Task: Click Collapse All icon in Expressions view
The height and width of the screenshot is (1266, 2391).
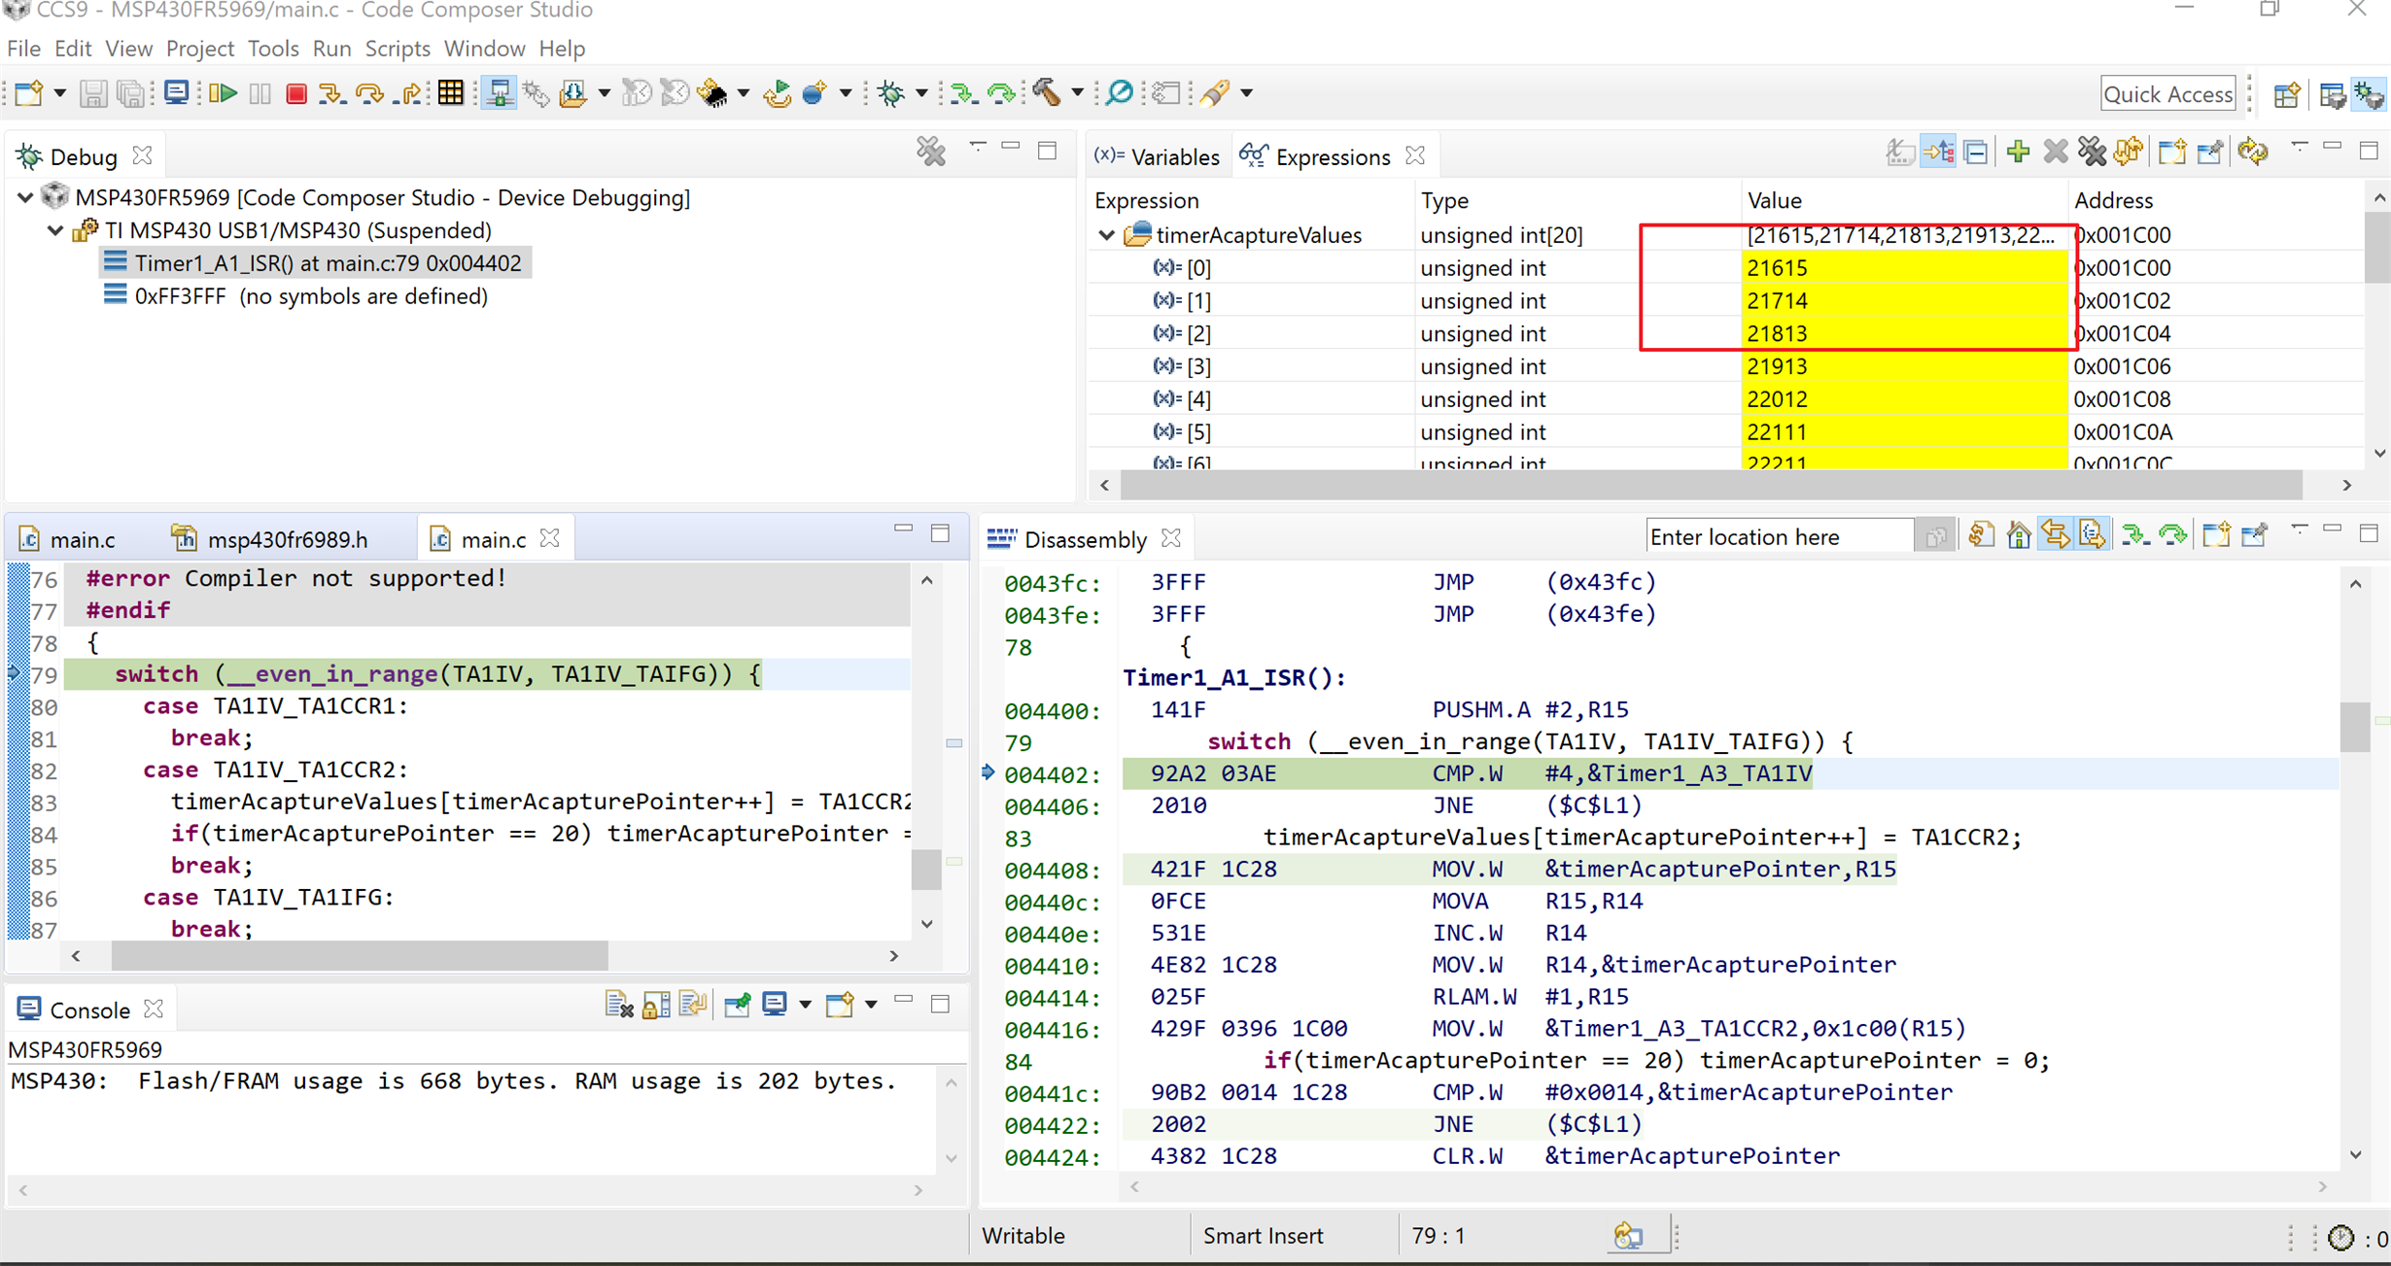Action: pos(1976,152)
